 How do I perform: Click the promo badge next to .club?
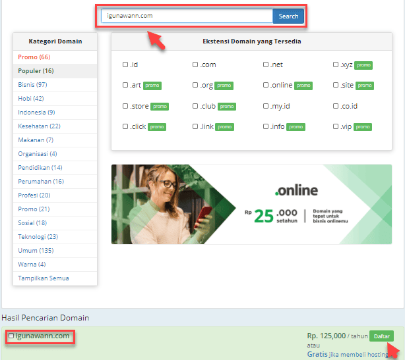[x=227, y=107]
